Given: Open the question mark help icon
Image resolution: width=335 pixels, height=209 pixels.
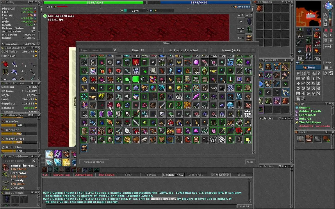Looking at the screenshot, I should [x=318, y=73].
